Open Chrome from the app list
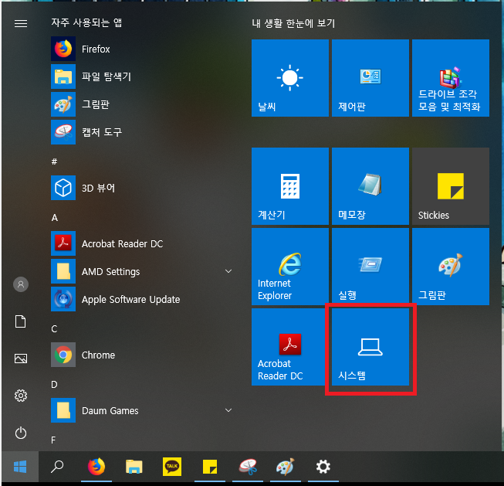 [141, 355]
